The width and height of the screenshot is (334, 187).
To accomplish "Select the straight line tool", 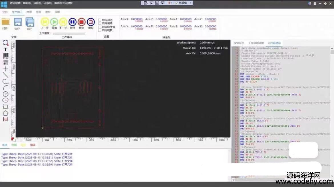I will pos(5,75).
